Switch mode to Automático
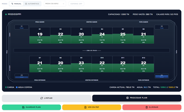This screenshot has width=184, height=112. (32, 4)
